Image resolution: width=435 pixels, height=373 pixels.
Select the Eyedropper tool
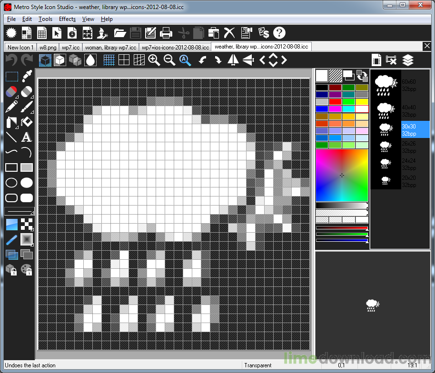[27, 76]
